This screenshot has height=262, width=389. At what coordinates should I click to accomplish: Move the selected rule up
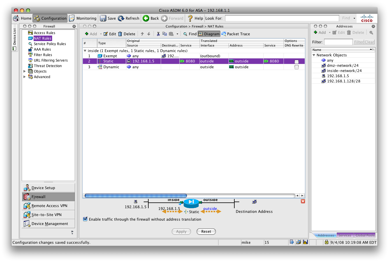[x=142, y=34]
